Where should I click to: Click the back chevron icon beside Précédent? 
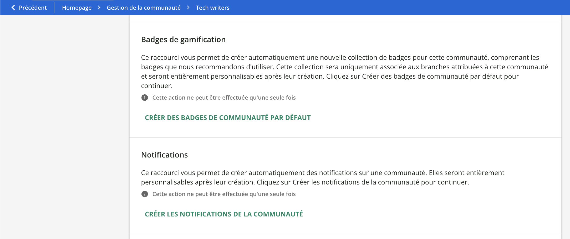click(13, 7)
